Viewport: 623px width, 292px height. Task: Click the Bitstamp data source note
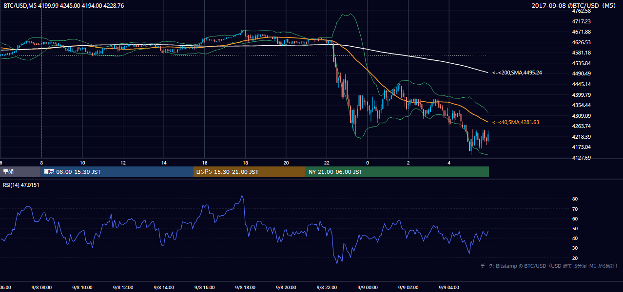(x=549, y=266)
